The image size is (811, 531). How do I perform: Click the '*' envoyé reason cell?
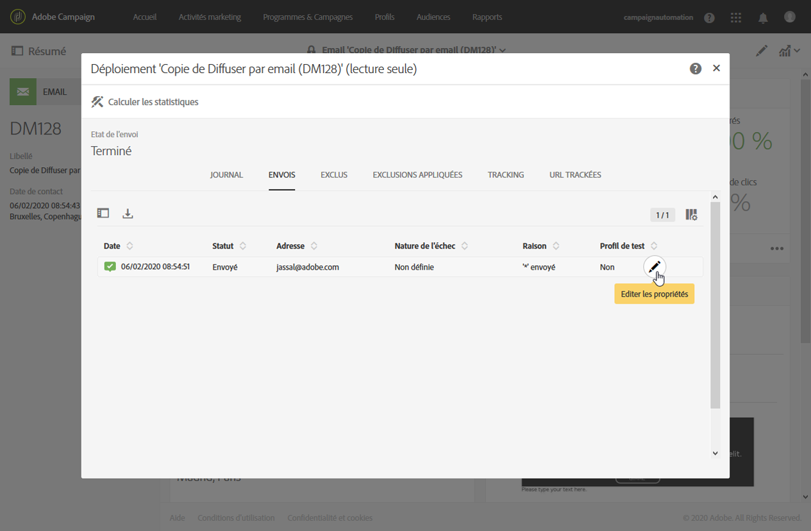tap(539, 267)
